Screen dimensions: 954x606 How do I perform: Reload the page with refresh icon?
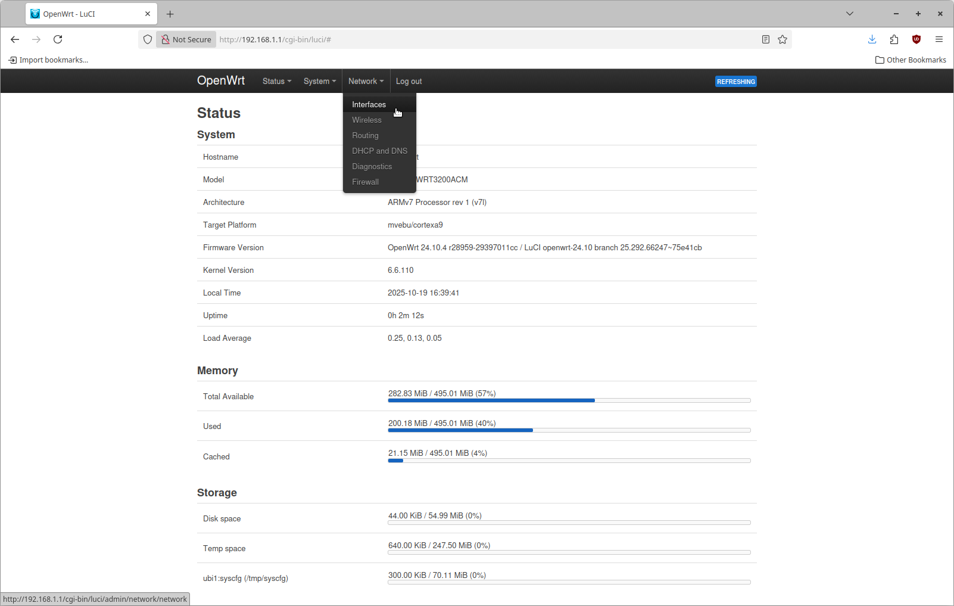[58, 39]
